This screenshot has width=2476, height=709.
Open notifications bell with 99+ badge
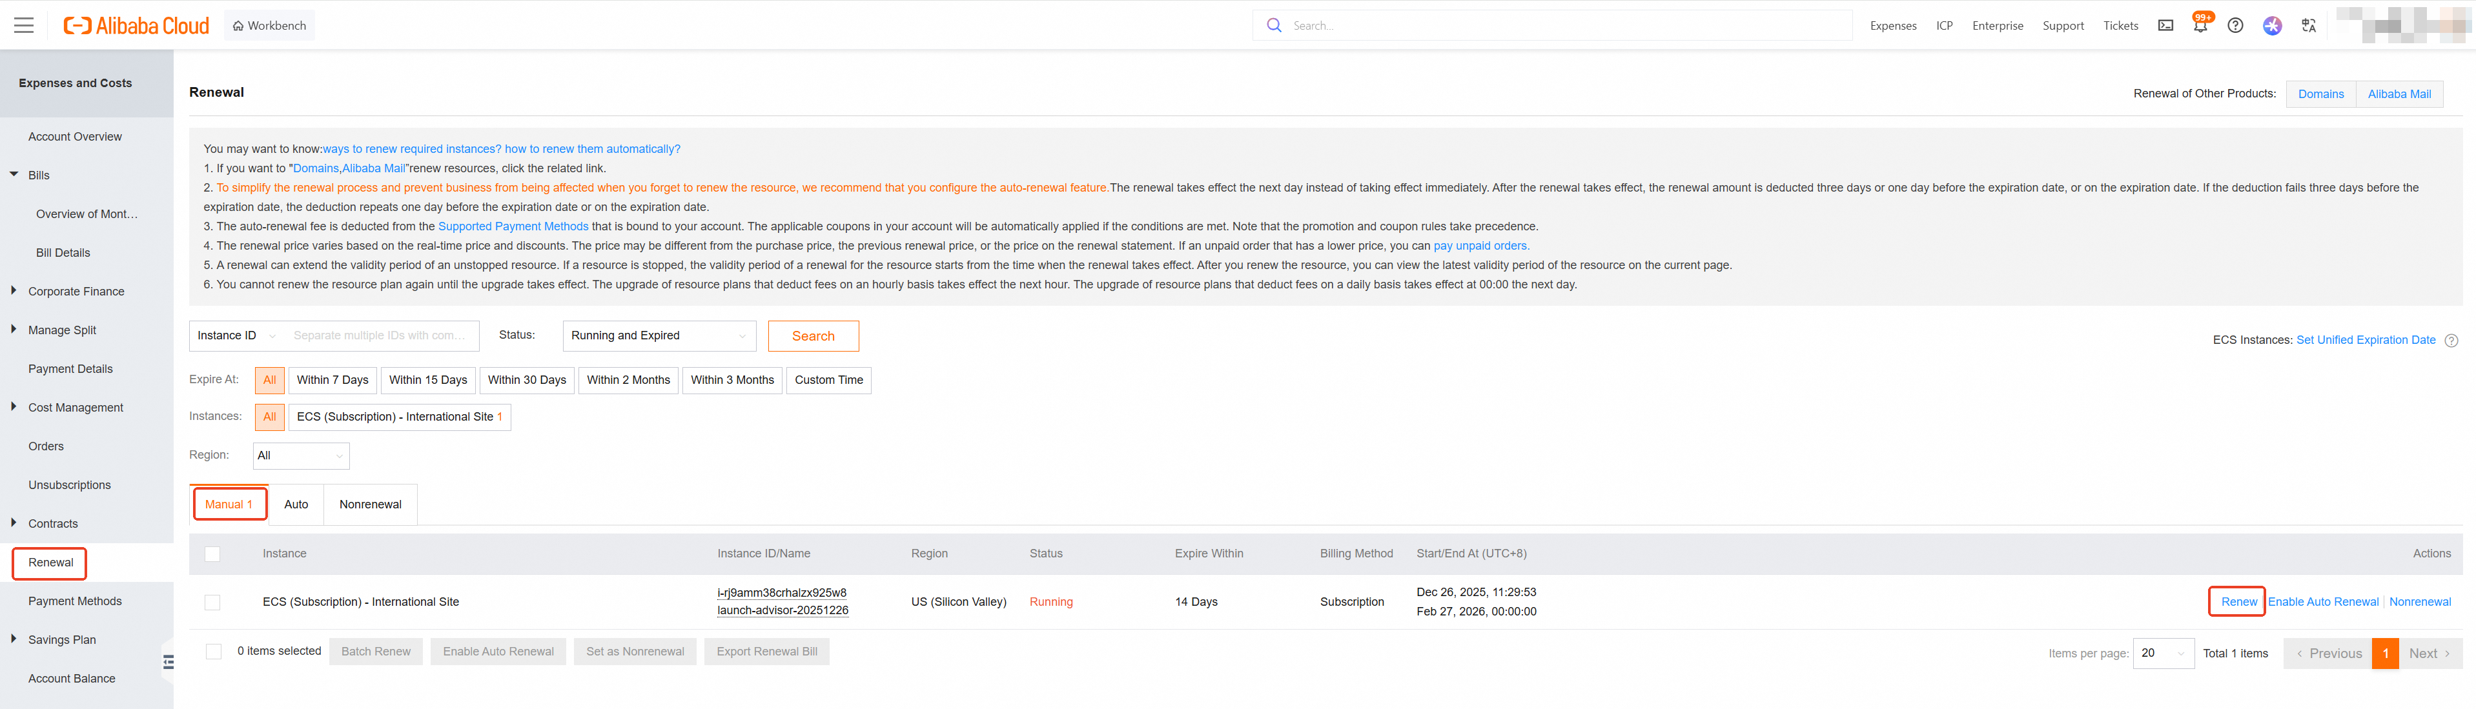click(2200, 26)
